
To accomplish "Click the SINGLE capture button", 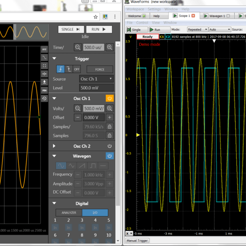I will point(71,30).
